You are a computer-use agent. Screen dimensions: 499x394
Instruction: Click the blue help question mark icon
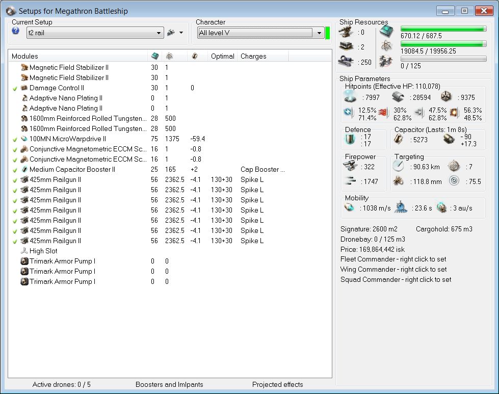click(x=15, y=31)
